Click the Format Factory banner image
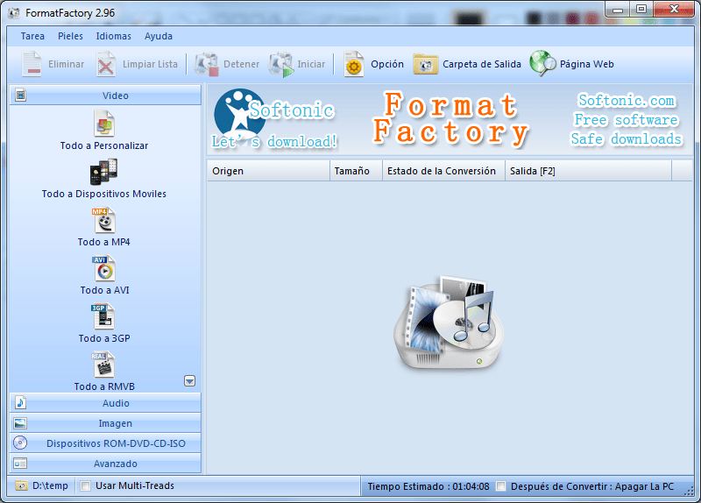 (450, 120)
